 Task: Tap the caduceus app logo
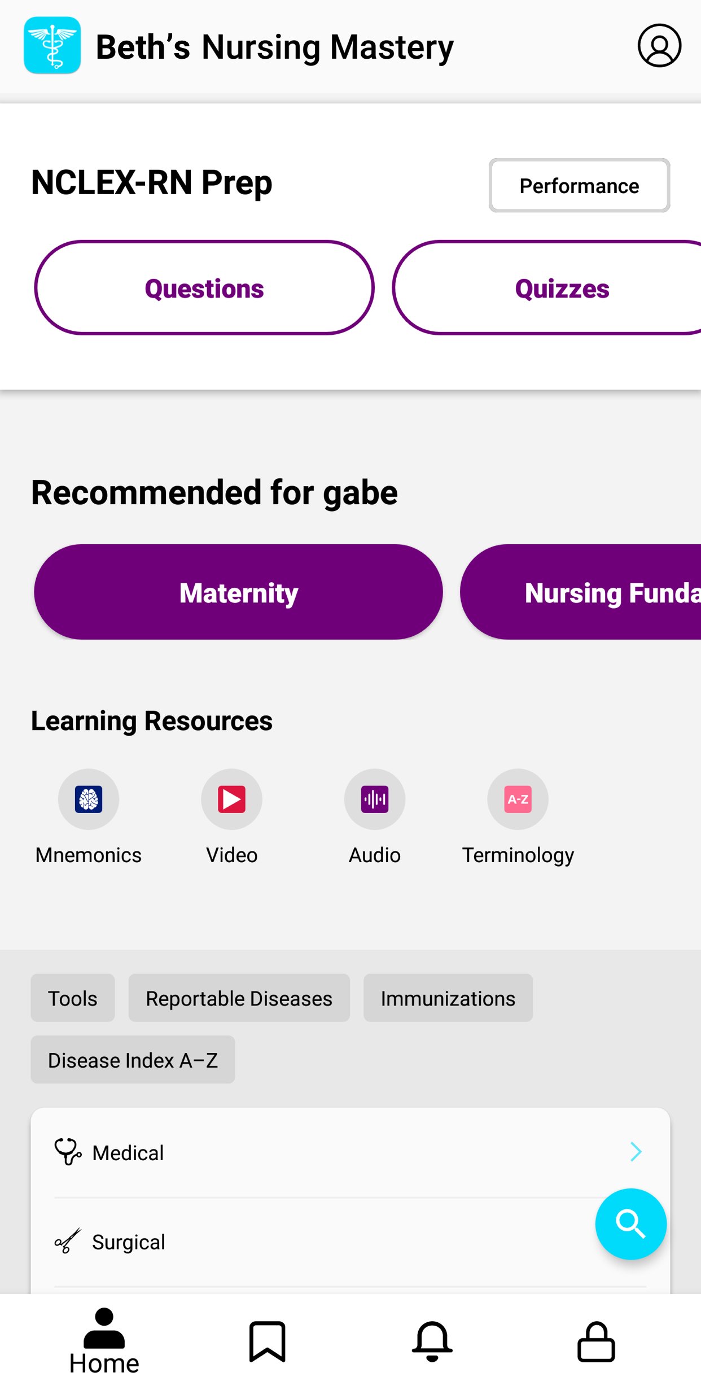pos(52,46)
